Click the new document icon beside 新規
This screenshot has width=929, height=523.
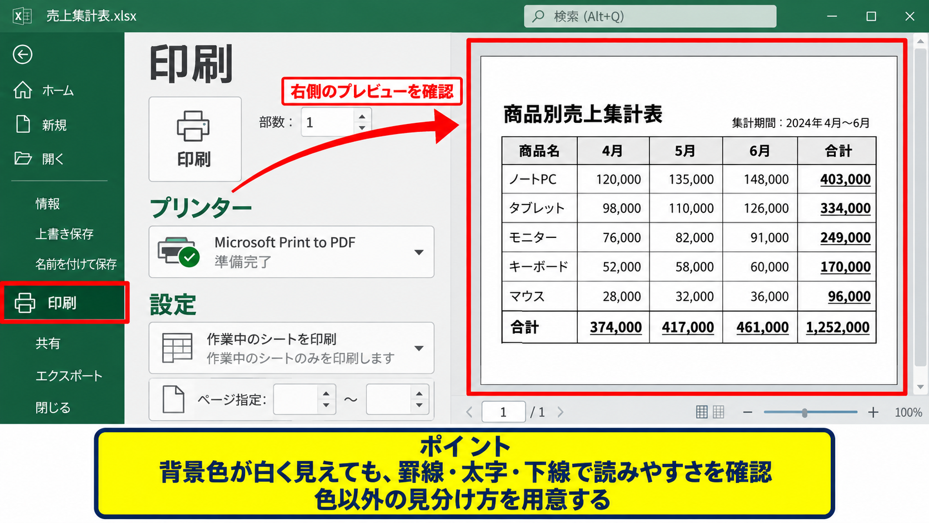click(23, 124)
